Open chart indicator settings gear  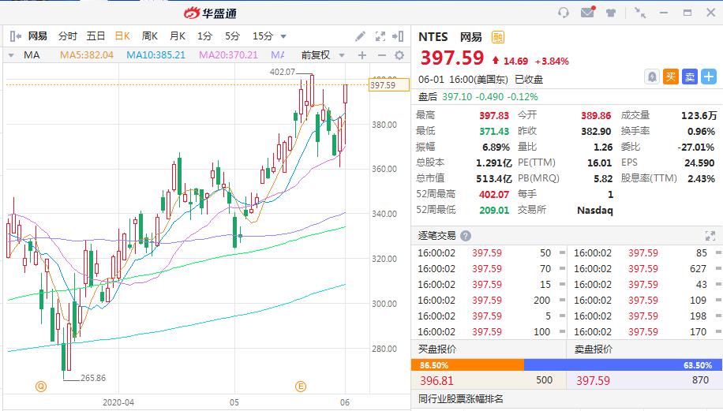point(399,55)
